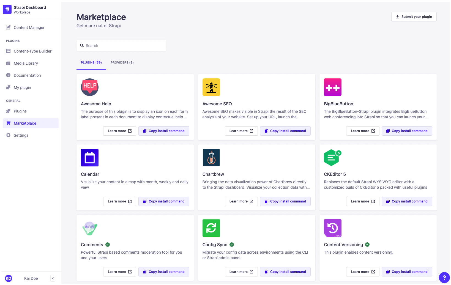Learn more about Chartbrew

click(x=241, y=201)
